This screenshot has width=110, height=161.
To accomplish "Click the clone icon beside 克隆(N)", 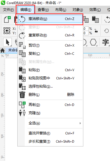I will pyautogui.click(x=22, y=113).
